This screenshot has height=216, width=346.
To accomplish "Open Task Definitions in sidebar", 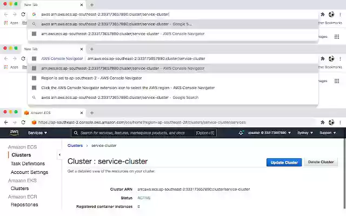I will [28, 164].
